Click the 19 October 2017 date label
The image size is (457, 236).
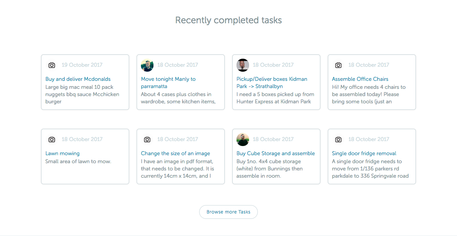[x=82, y=65]
